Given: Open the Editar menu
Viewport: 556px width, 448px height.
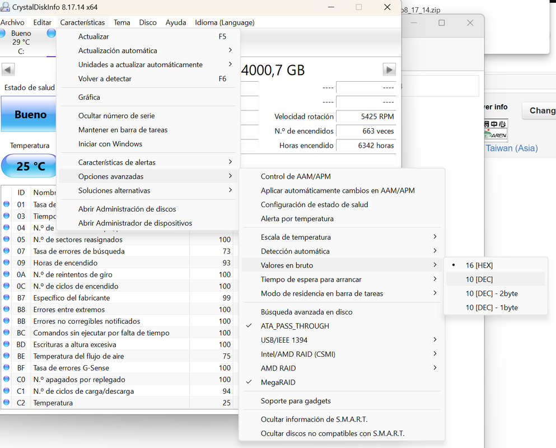Looking at the screenshot, I should [x=42, y=22].
